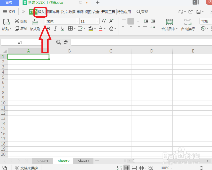Click the Paste icon

(x=6, y=22)
